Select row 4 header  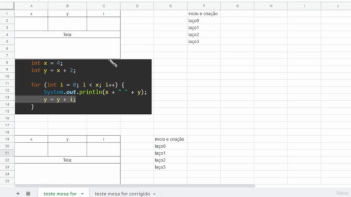click(x=7, y=34)
